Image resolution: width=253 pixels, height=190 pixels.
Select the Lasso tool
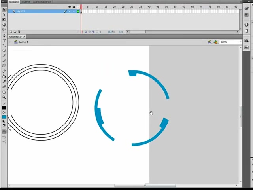4,30
